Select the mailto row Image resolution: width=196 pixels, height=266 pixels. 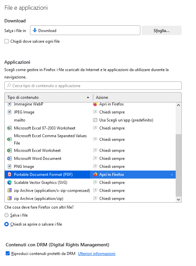tap(90, 120)
